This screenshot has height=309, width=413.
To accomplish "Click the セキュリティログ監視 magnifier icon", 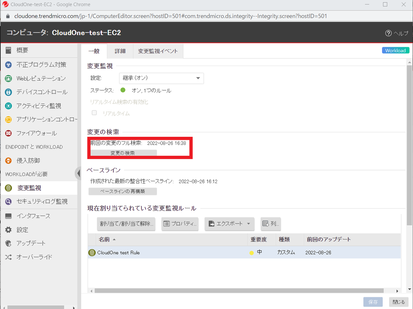I will 9,201.
